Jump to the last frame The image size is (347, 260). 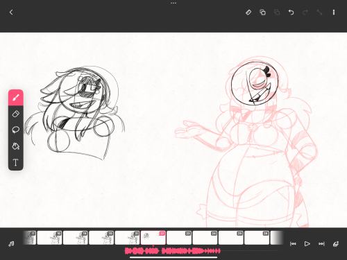[x=321, y=244]
